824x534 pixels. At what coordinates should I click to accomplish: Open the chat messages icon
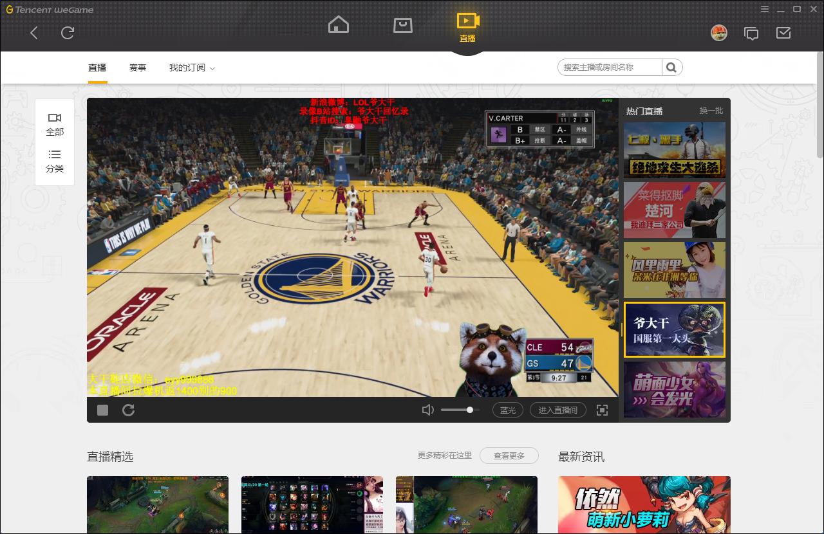point(751,33)
